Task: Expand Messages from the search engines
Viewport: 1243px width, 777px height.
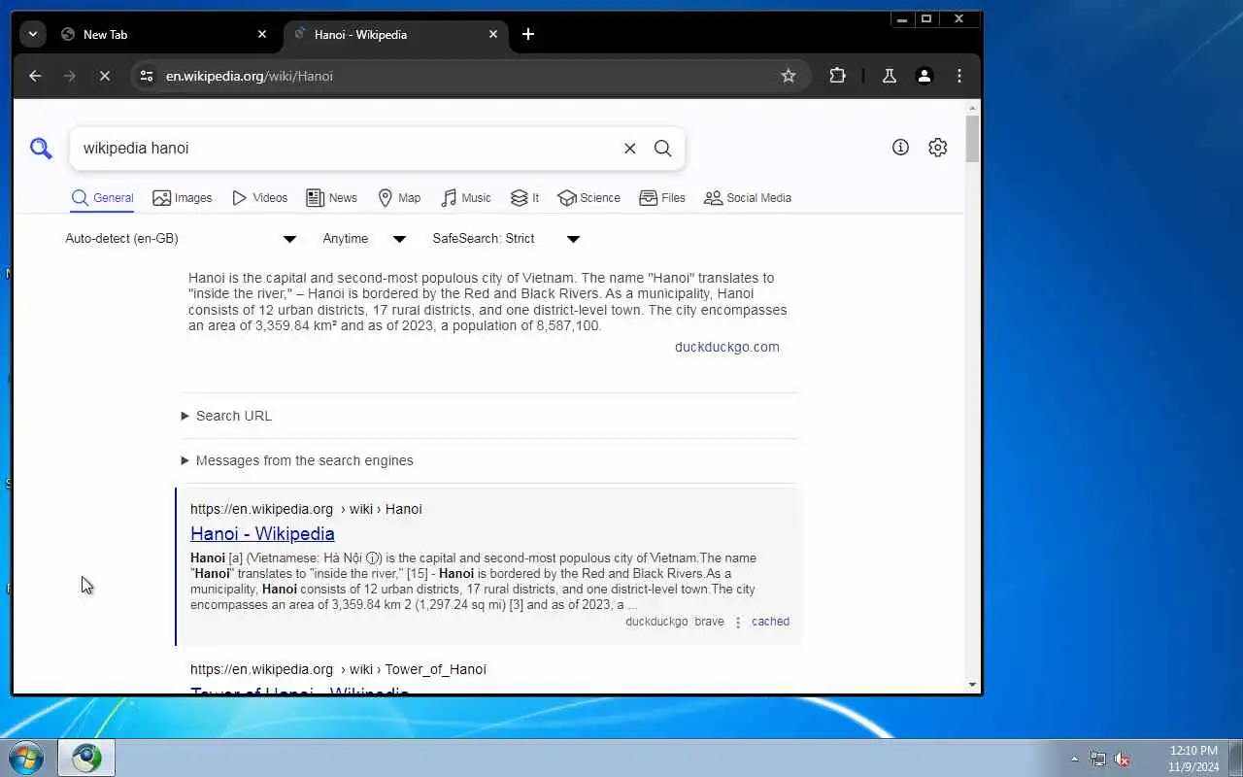Action: tap(297, 460)
